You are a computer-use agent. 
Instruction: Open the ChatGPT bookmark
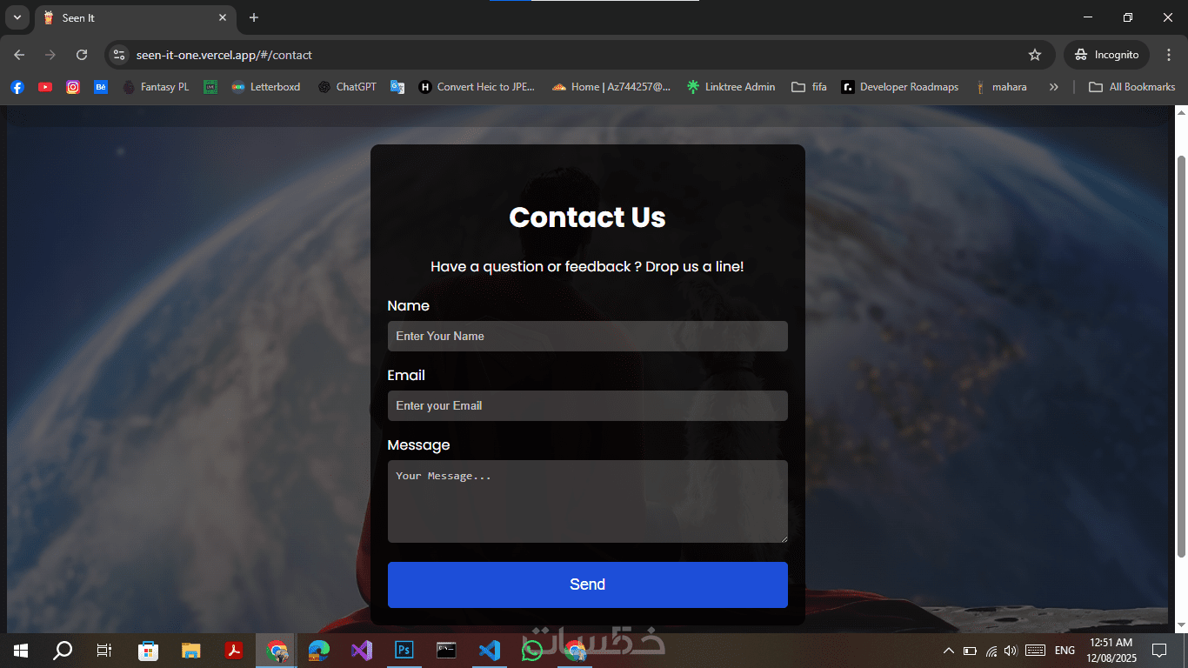348,87
